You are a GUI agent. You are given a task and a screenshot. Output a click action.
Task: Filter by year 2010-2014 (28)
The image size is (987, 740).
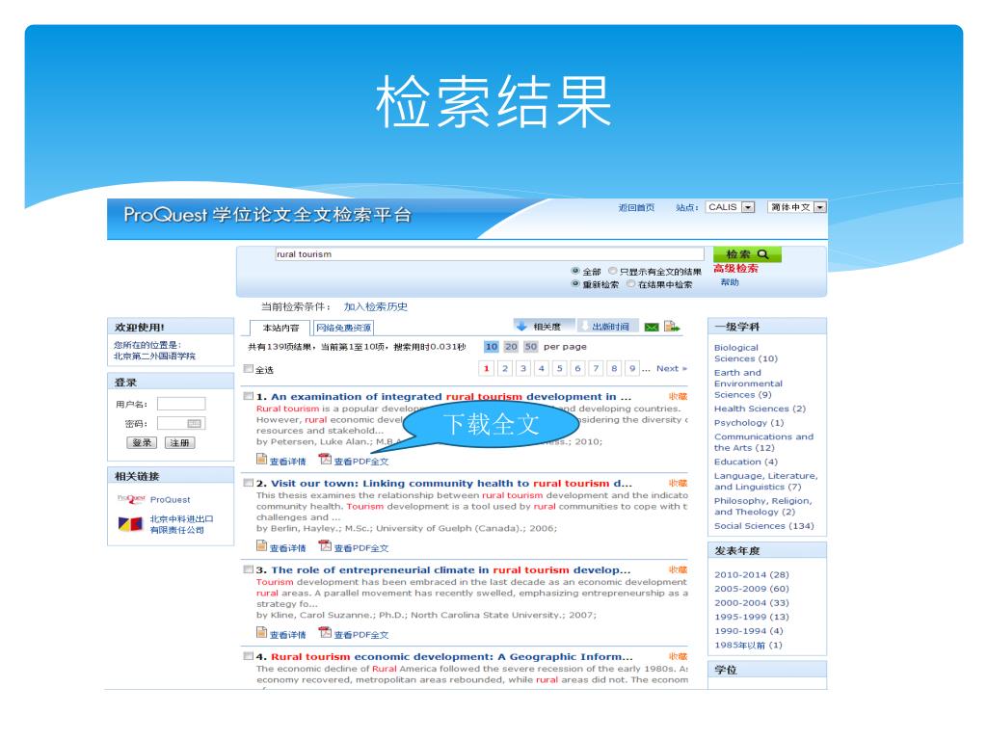752,575
